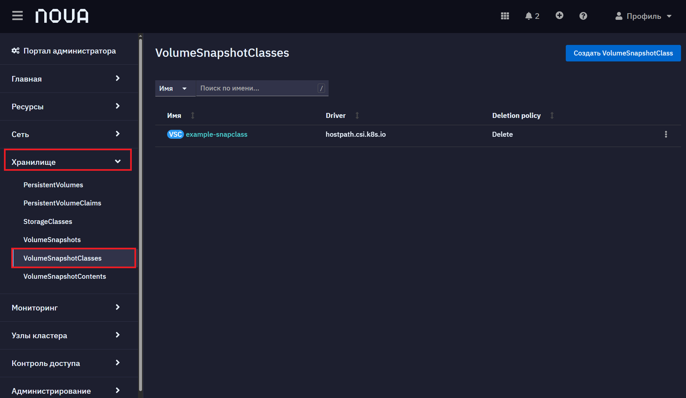The height and width of the screenshot is (398, 686).
Task: Click the Портал администратора gears icon
Action: coord(16,51)
